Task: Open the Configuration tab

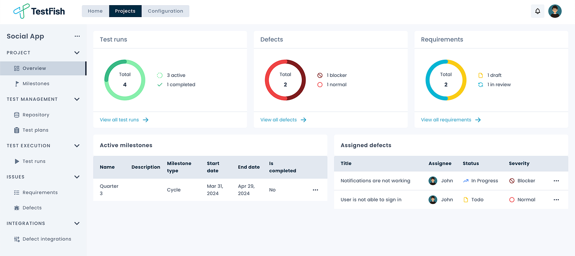Action: click(x=165, y=11)
